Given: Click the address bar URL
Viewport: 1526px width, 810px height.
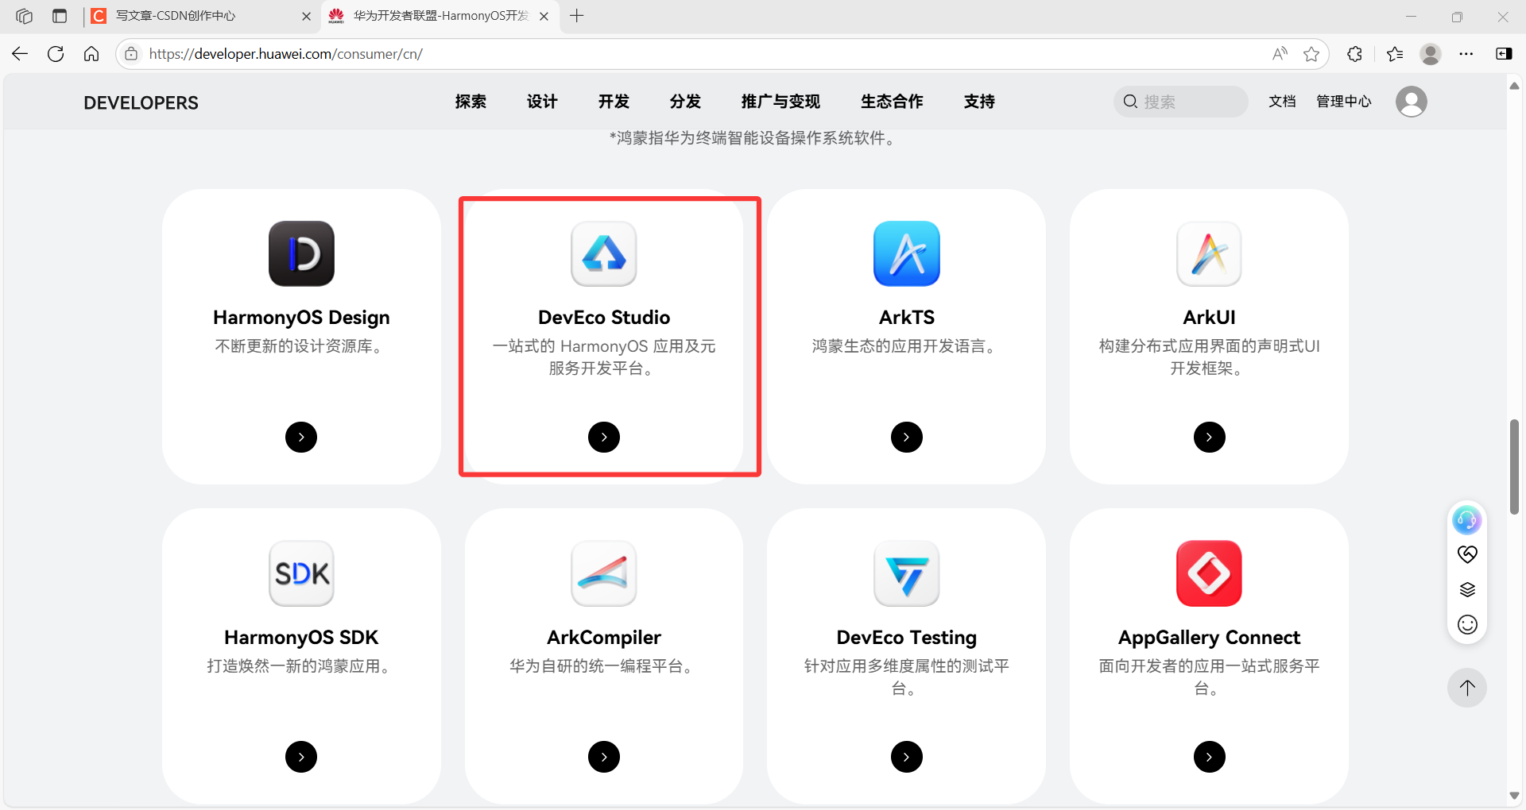Looking at the screenshot, I should pyautogui.click(x=286, y=54).
